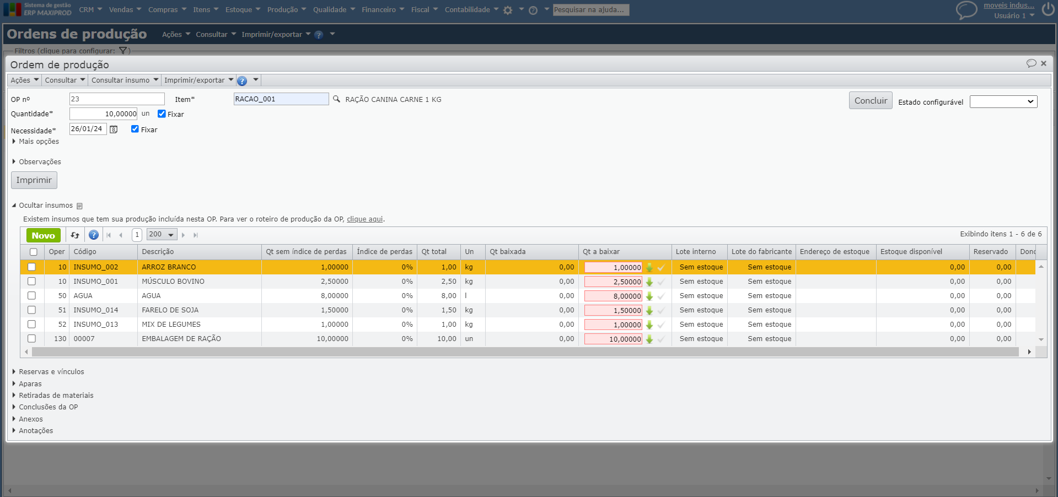This screenshot has height=497, width=1058.
Task: Expand Reservas e vínculos section
Action: tap(49, 372)
